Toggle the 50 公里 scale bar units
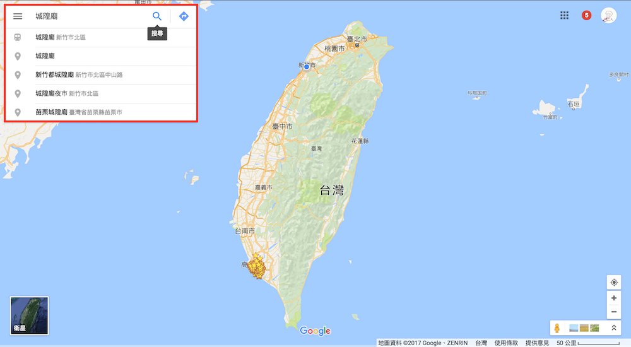The height and width of the screenshot is (347, 631). (x=588, y=343)
